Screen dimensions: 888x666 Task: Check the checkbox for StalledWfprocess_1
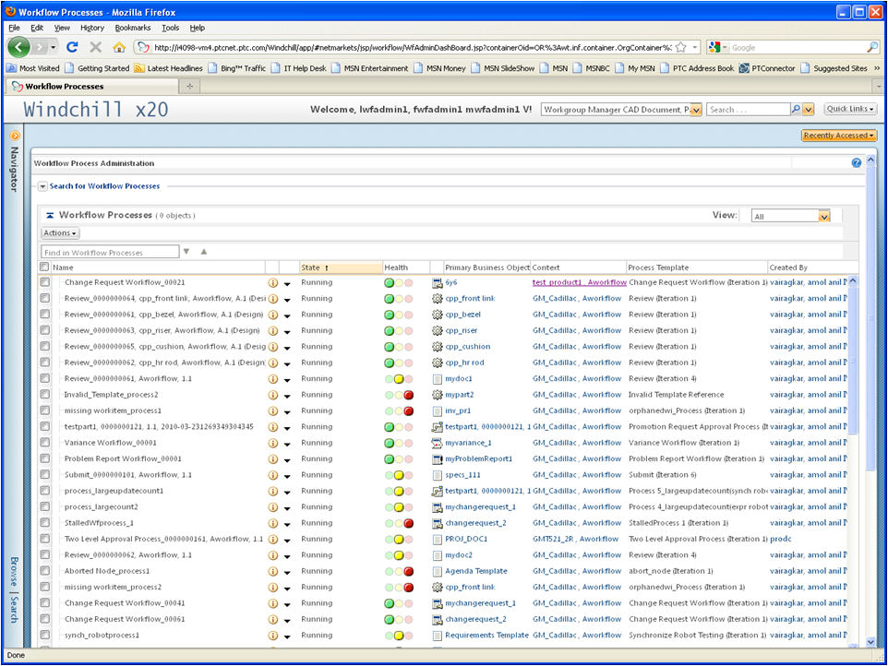(x=43, y=523)
